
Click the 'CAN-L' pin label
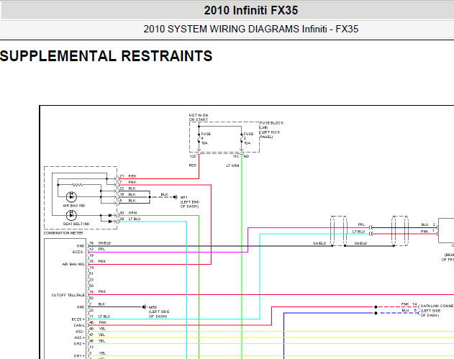tap(79, 325)
